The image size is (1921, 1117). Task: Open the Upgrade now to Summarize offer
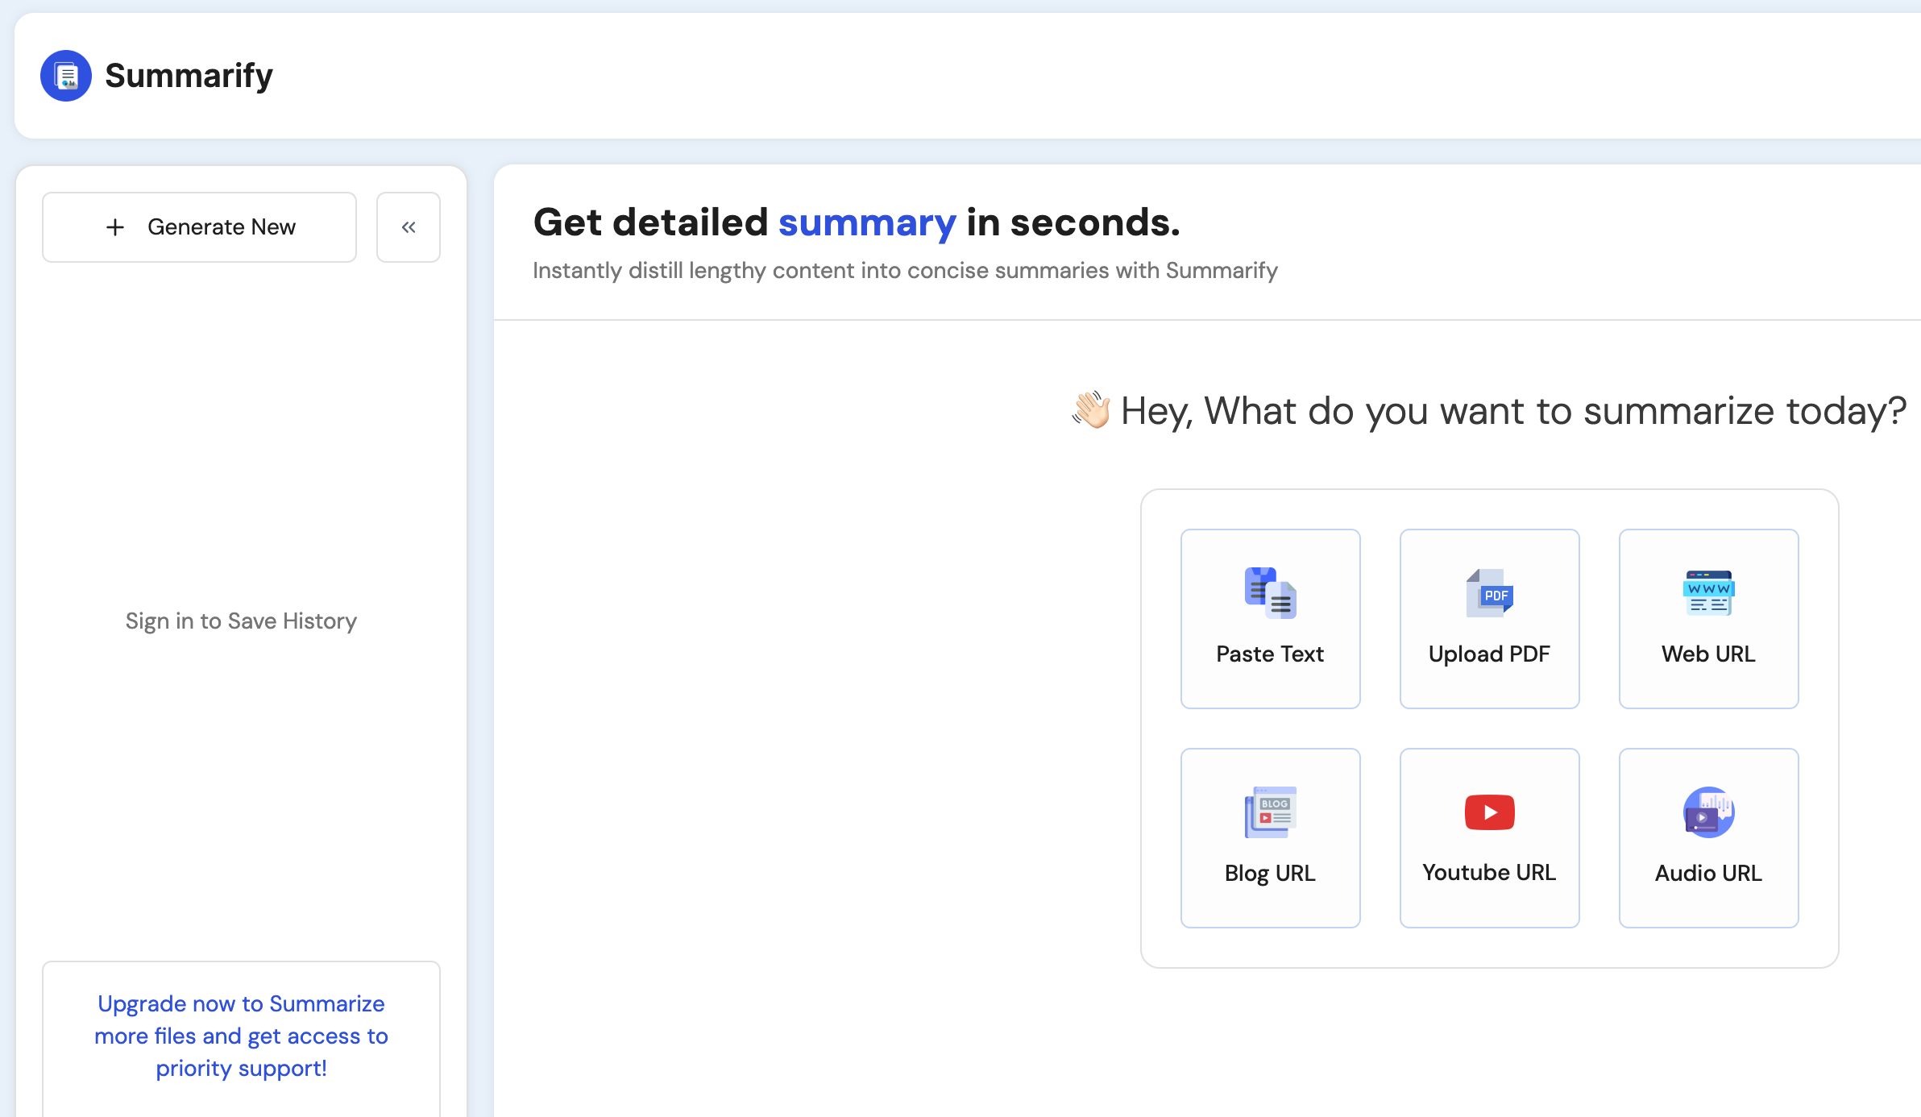241,1036
